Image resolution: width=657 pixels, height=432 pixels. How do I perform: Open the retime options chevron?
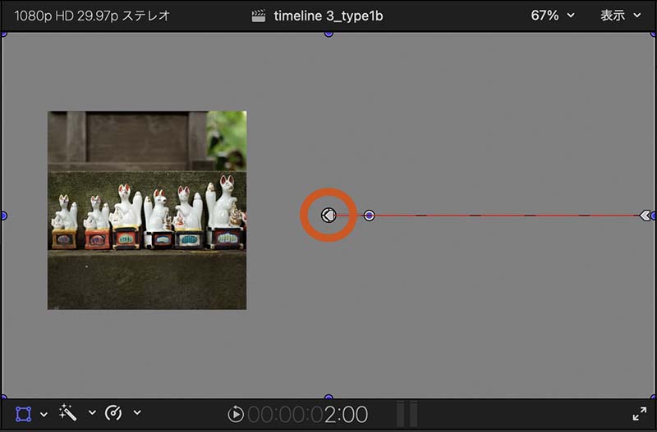pyautogui.click(x=137, y=413)
